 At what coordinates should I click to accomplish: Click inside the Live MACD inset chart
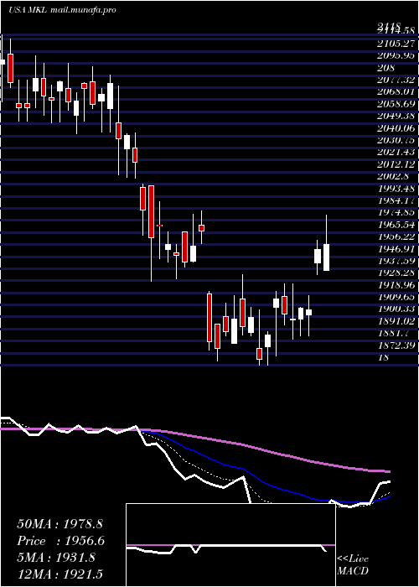230,545
